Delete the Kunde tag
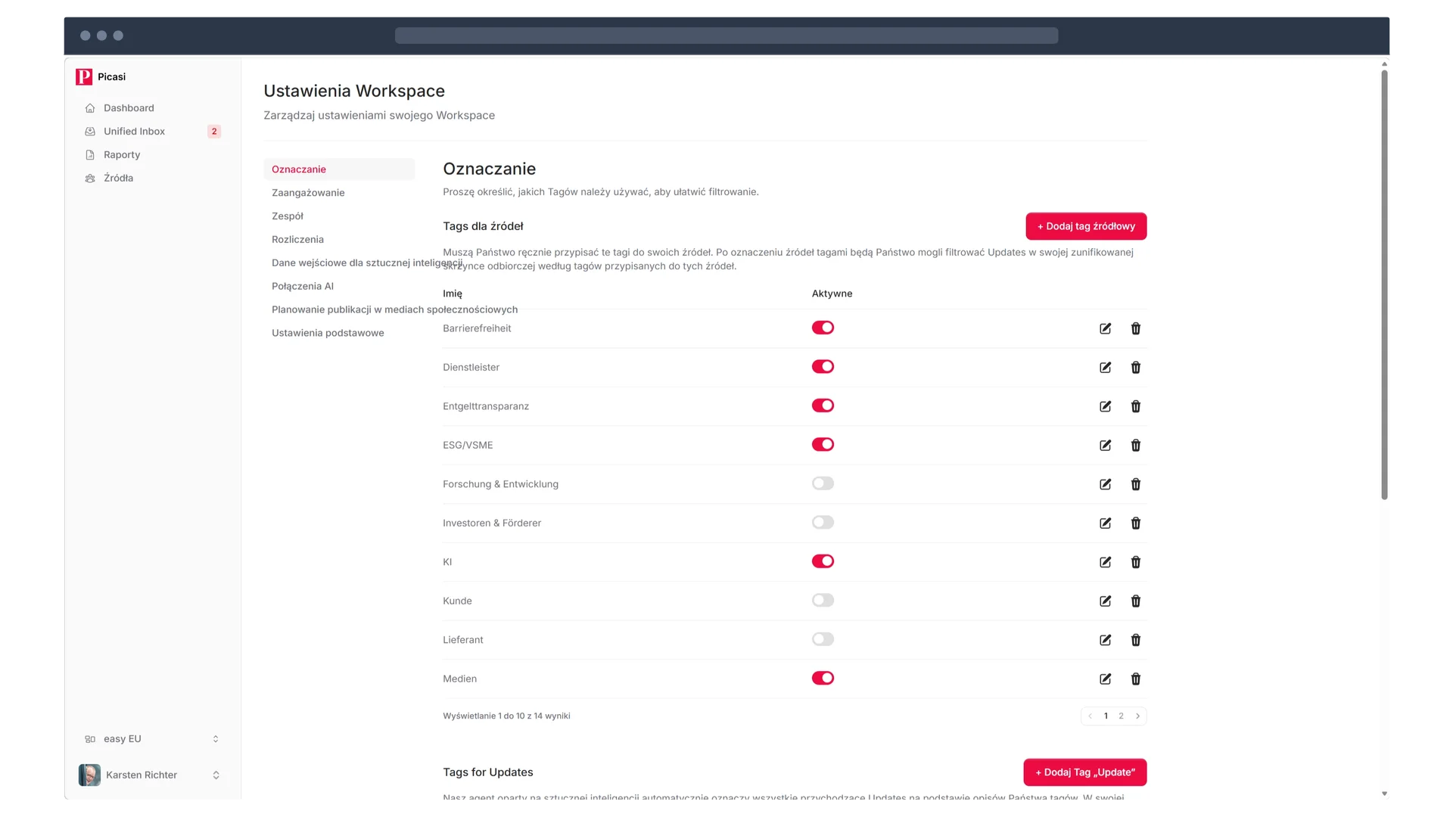The image size is (1453, 817). (1135, 601)
